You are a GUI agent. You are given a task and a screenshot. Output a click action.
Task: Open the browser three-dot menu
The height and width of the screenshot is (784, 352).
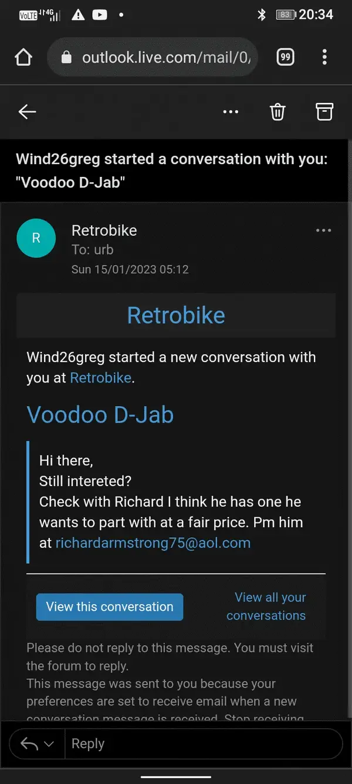point(324,57)
